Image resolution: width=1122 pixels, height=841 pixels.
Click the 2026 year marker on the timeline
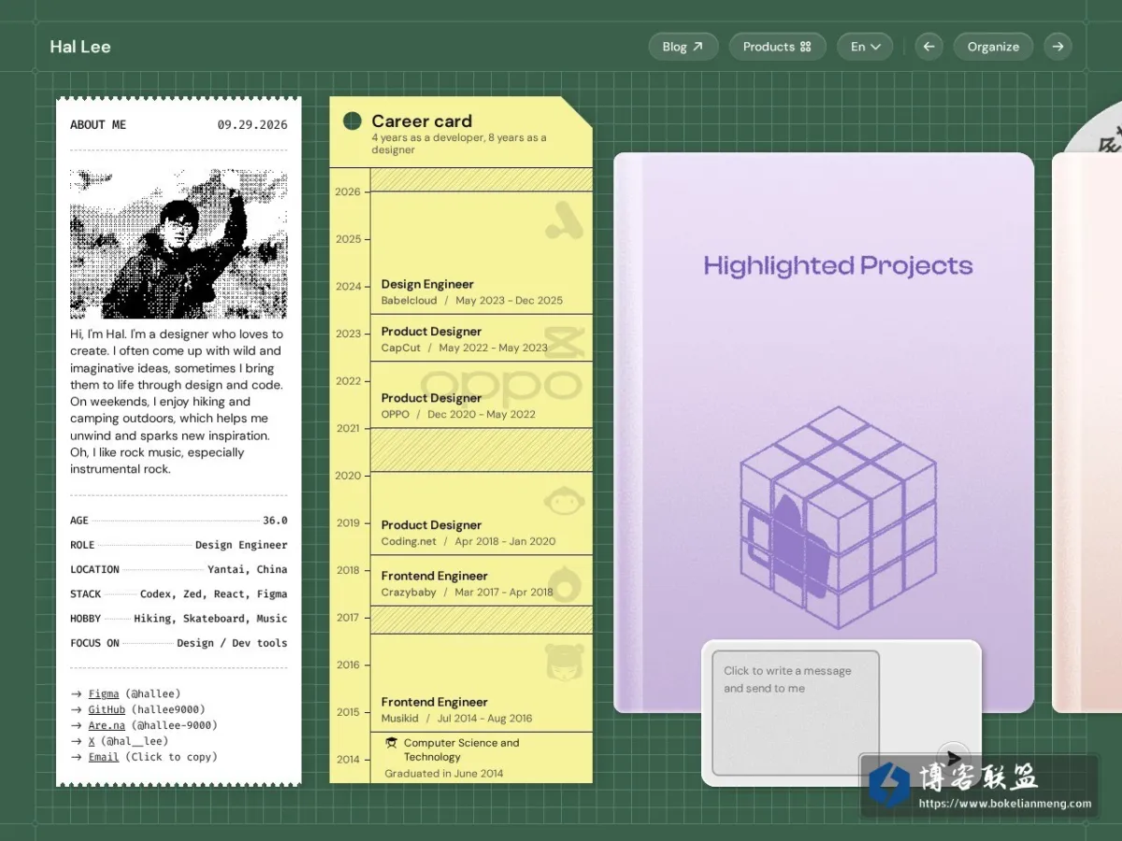point(348,192)
